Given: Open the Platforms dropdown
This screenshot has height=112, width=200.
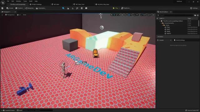Looking at the screenshot, I should click(x=126, y=8).
